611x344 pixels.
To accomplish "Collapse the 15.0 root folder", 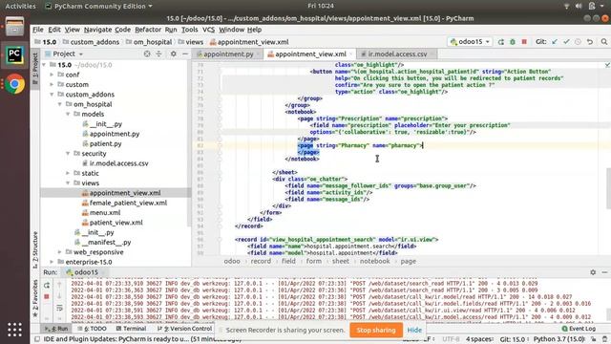I will [44, 65].
